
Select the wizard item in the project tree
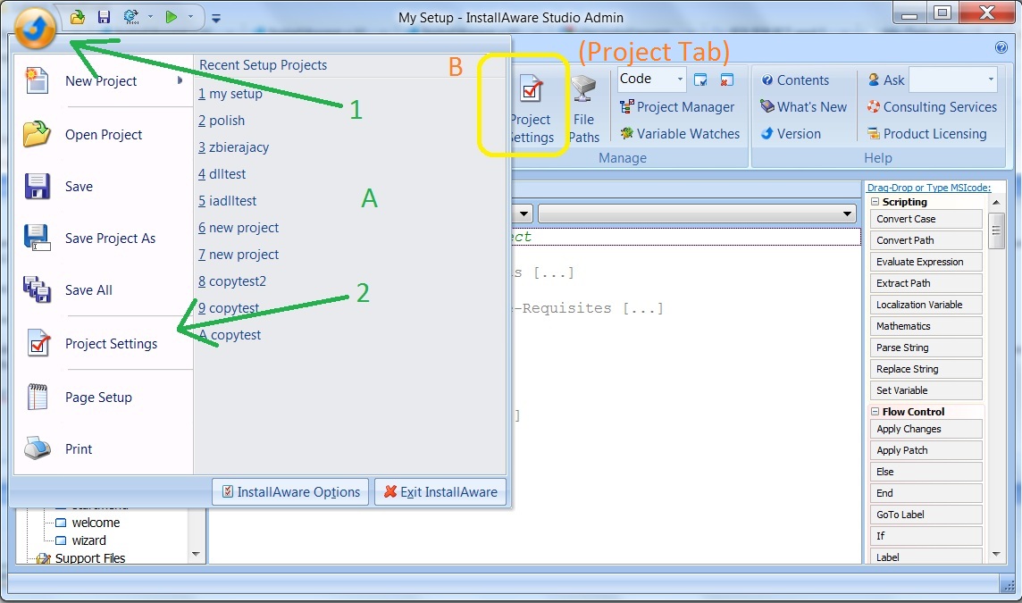(x=88, y=540)
